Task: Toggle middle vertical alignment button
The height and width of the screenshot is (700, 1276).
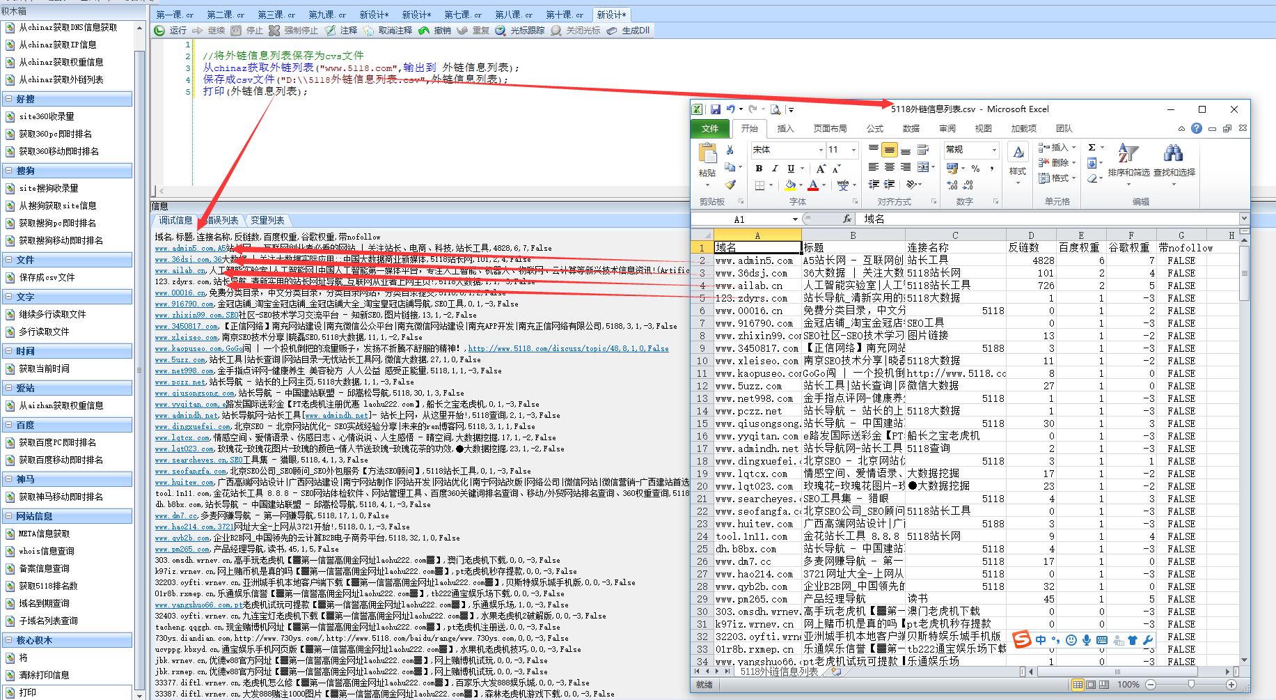Action: (889, 150)
